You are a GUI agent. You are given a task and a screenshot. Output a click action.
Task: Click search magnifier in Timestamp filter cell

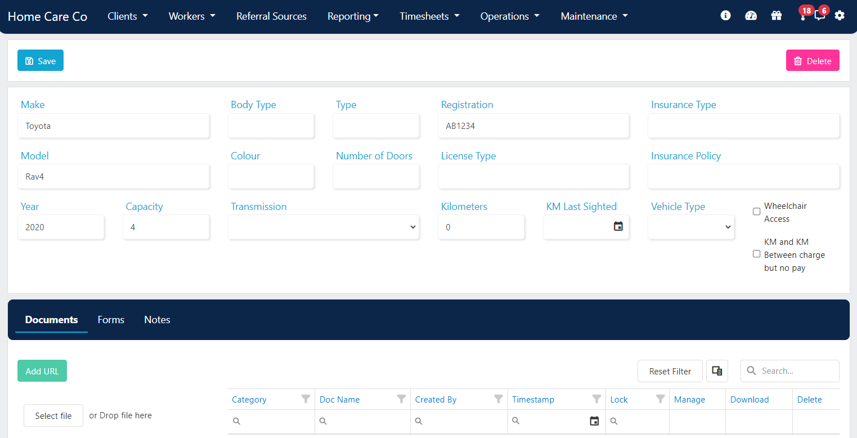[x=516, y=421]
